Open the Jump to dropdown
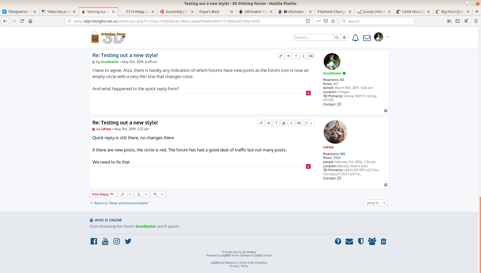This screenshot has height=273, width=481. (x=376, y=203)
